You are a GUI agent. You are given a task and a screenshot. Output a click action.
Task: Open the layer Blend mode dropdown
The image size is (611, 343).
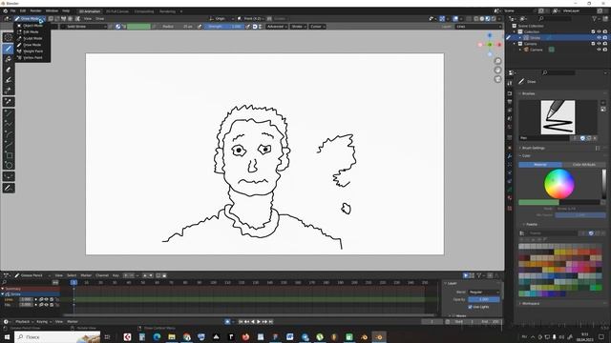(484, 293)
